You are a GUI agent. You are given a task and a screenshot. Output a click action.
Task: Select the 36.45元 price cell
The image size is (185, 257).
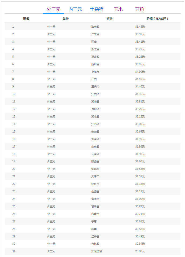[x=140, y=27]
